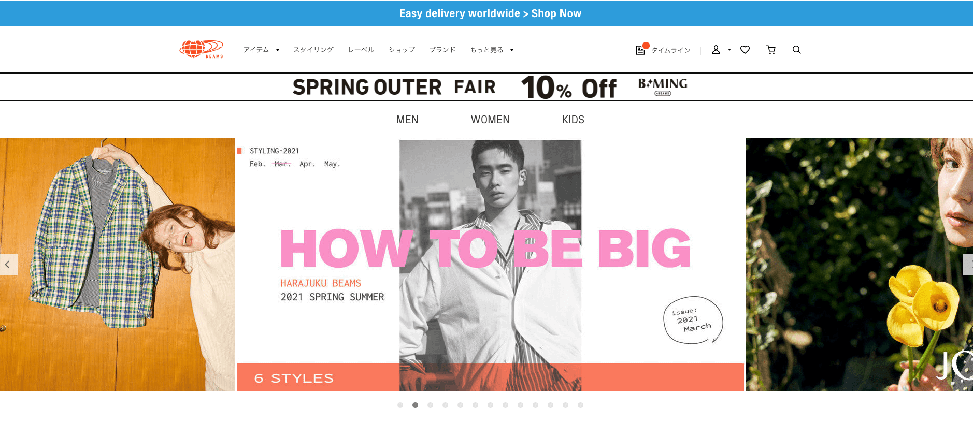Select the third carousel dot
This screenshot has width=973, height=437.
click(x=430, y=405)
